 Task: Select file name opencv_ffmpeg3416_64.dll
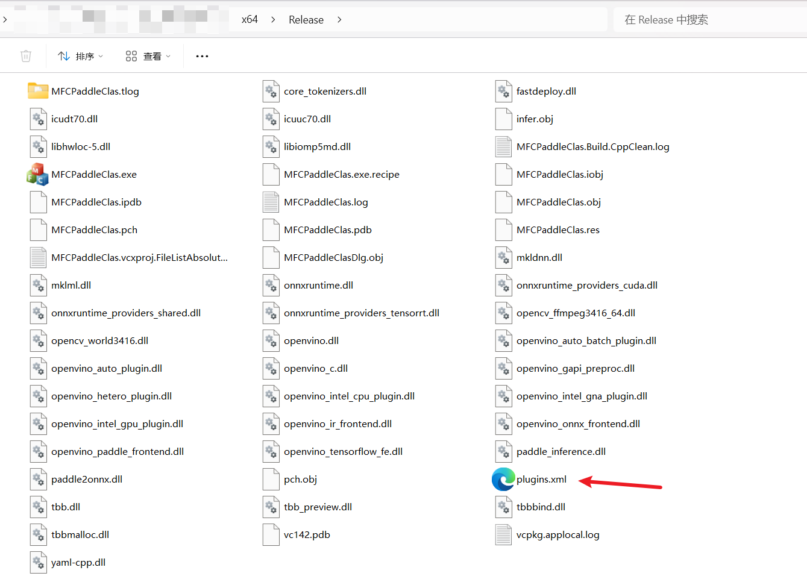point(576,313)
